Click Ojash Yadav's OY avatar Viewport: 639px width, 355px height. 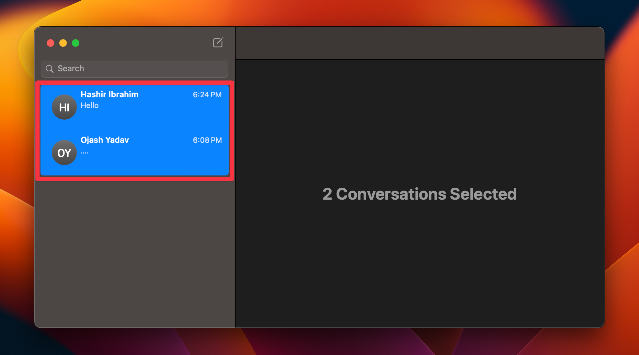(64, 153)
